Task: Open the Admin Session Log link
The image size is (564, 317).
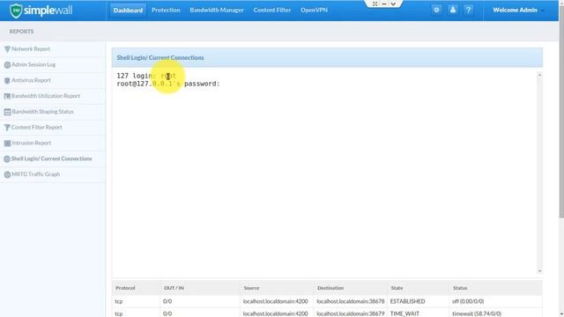Action: pyautogui.click(x=33, y=64)
